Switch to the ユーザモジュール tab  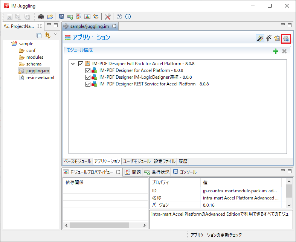(137, 161)
